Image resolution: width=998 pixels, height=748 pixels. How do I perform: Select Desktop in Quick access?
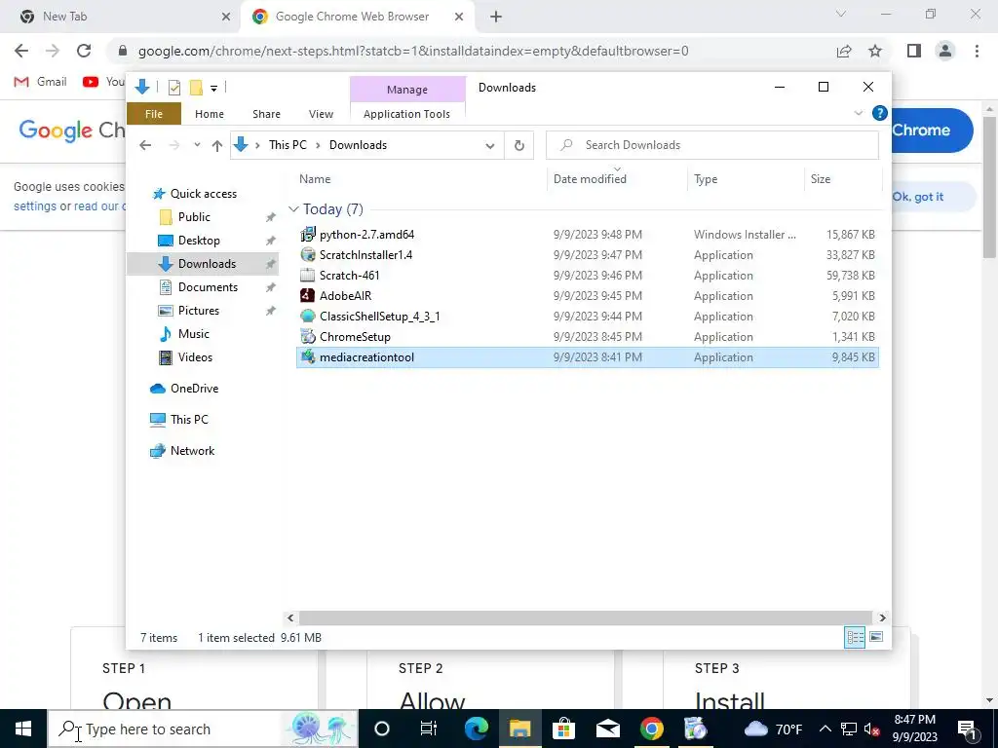click(199, 241)
